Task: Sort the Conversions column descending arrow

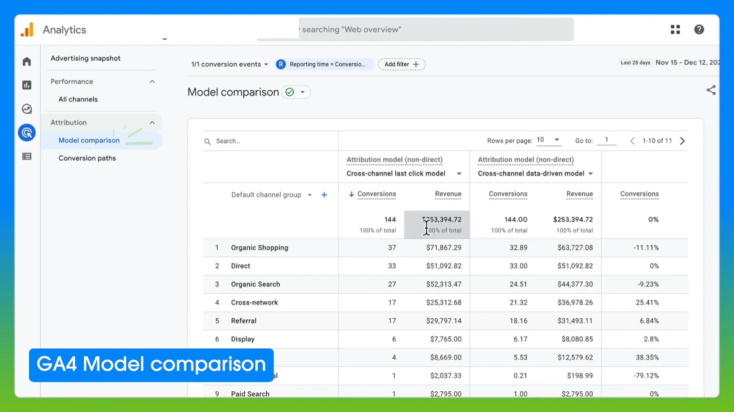Action: point(351,194)
